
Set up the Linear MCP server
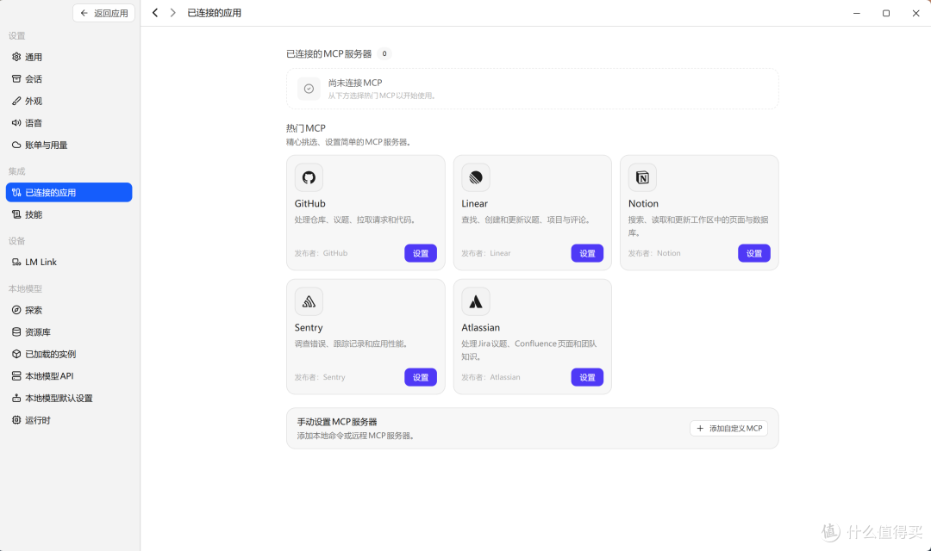(x=587, y=253)
